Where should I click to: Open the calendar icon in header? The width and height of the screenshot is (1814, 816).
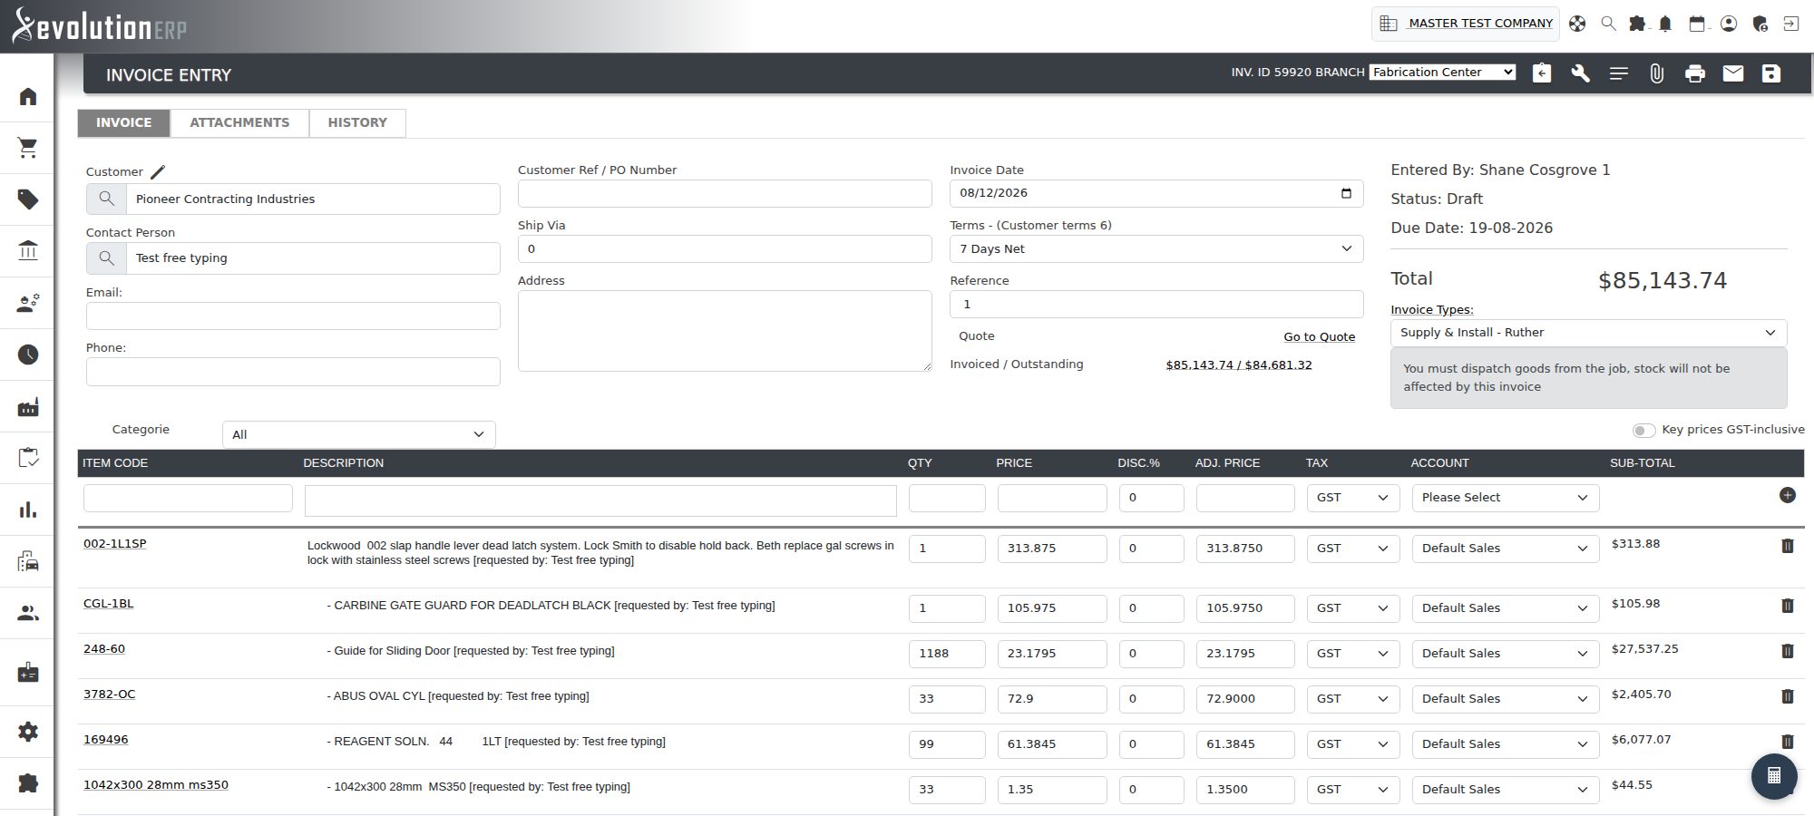pyautogui.click(x=1697, y=24)
